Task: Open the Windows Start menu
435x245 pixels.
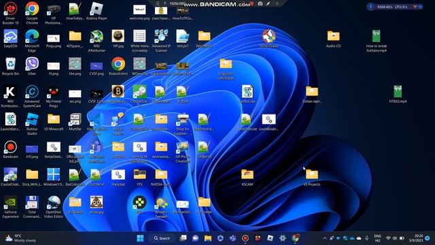Action: pos(141,238)
